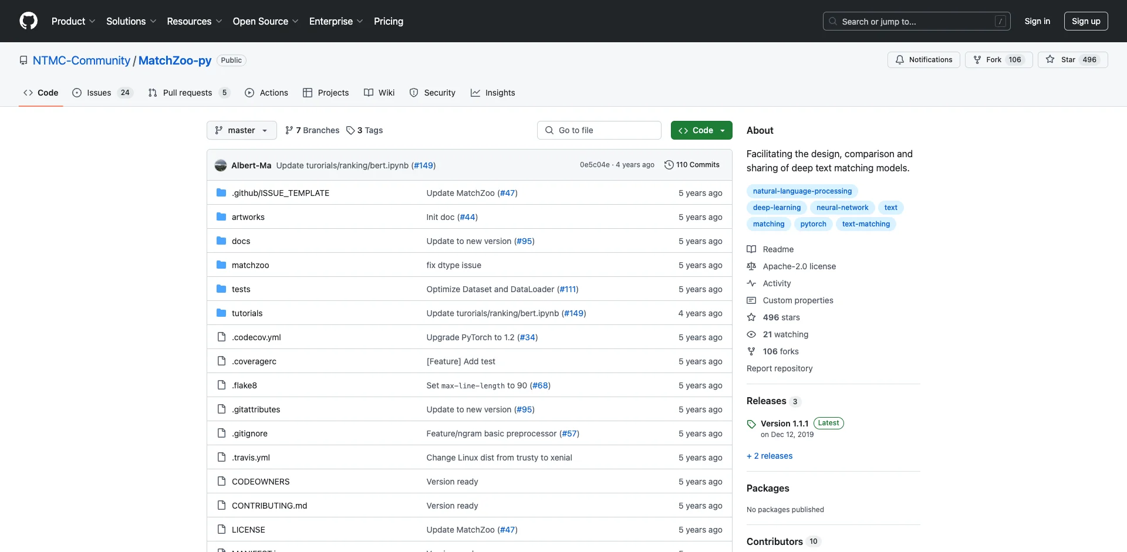Click the pytorch topic tag
Viewport: 1127px width, 552px height.
click(813, 224)
